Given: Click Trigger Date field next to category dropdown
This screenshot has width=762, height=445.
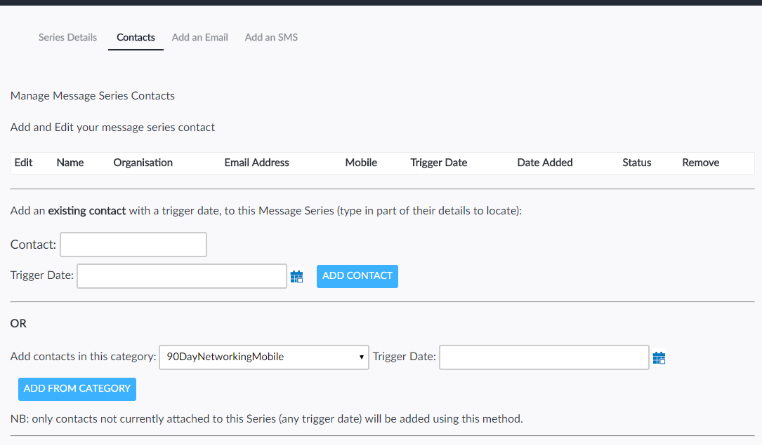Looking at the screenshot, I should coord(544,357).
